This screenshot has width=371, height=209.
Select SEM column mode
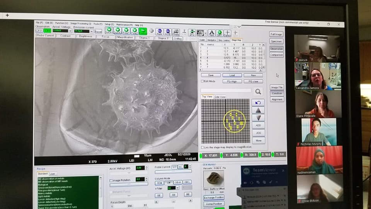coord(159,183)
